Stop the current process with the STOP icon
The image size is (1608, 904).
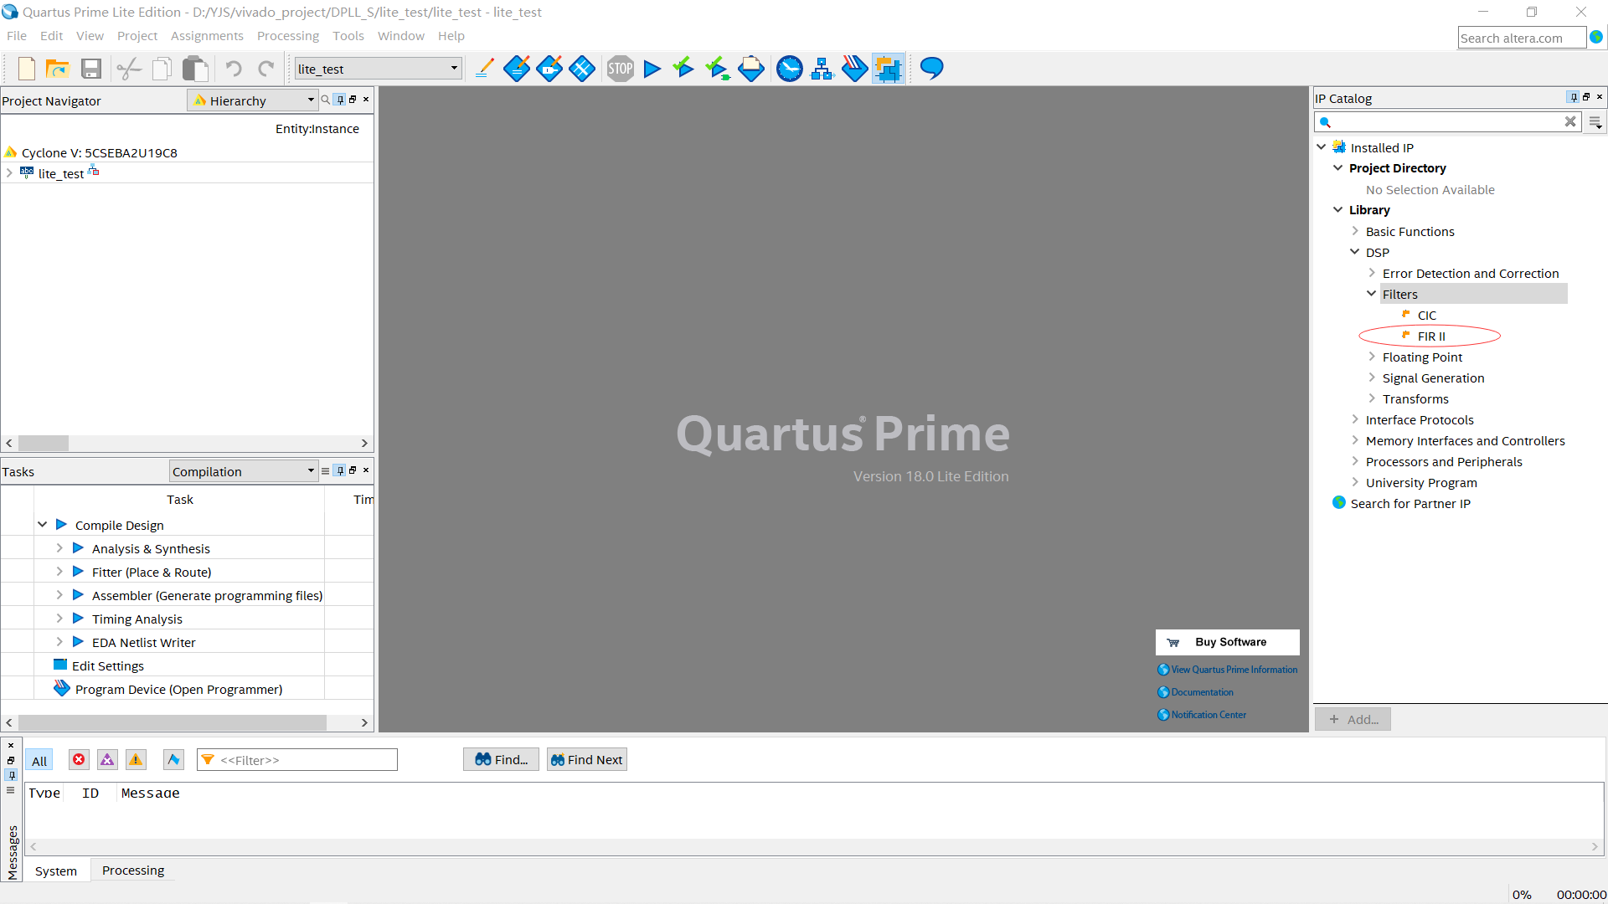[620, 69]
